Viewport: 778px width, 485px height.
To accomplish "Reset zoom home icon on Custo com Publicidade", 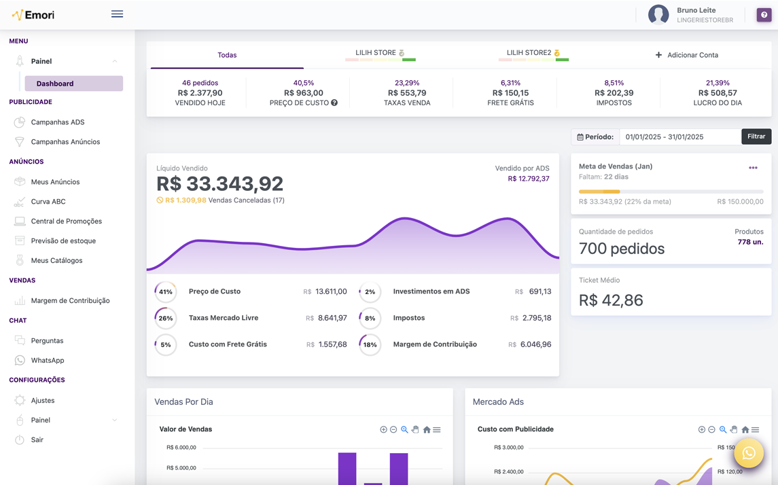I will (x=745, y=429).
